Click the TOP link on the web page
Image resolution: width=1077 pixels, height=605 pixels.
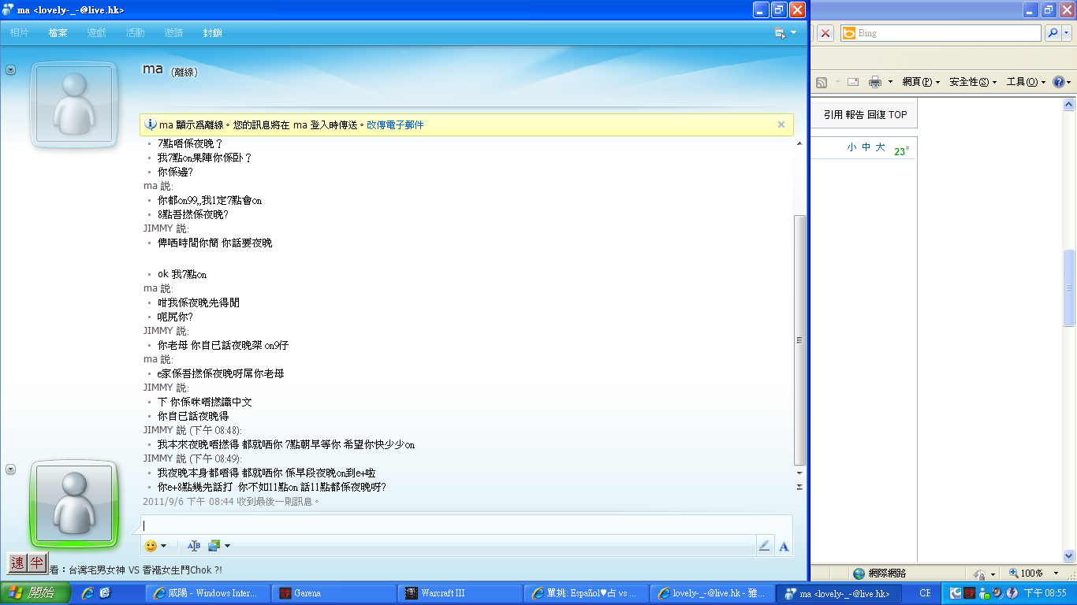coord(898,114)
